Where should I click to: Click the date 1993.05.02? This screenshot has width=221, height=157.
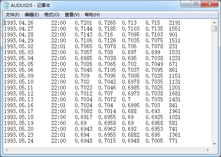tap(19, 46)
